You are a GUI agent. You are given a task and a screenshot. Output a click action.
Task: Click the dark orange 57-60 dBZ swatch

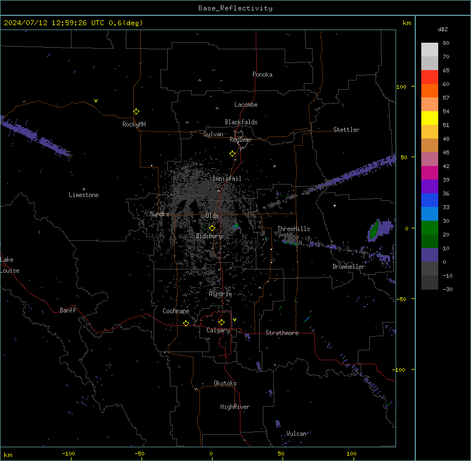point(429,90)
